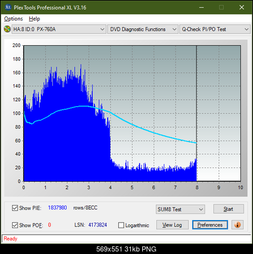Viewport: 253px width, 254px height.
Task: Open the Help menu
Action: [x=34, y=19]
